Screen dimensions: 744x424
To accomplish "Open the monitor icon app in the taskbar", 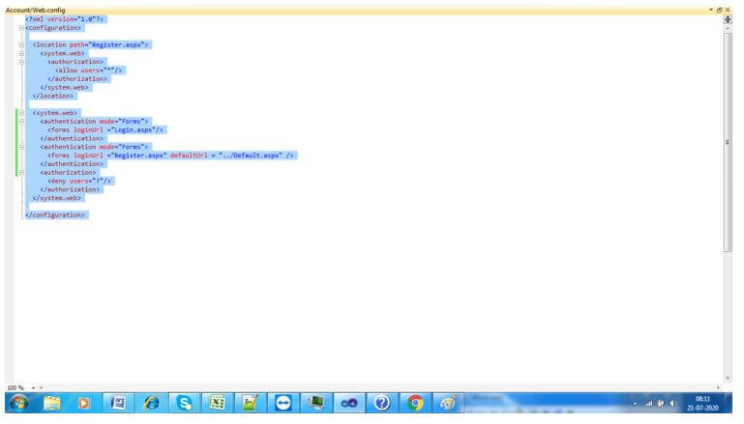I will [x=316, y=403].
